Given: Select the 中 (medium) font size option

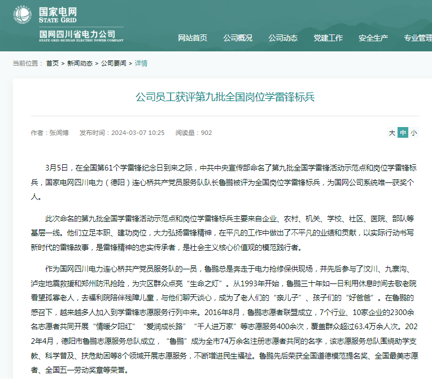Looking at the screenshot, I should (403, 133).
